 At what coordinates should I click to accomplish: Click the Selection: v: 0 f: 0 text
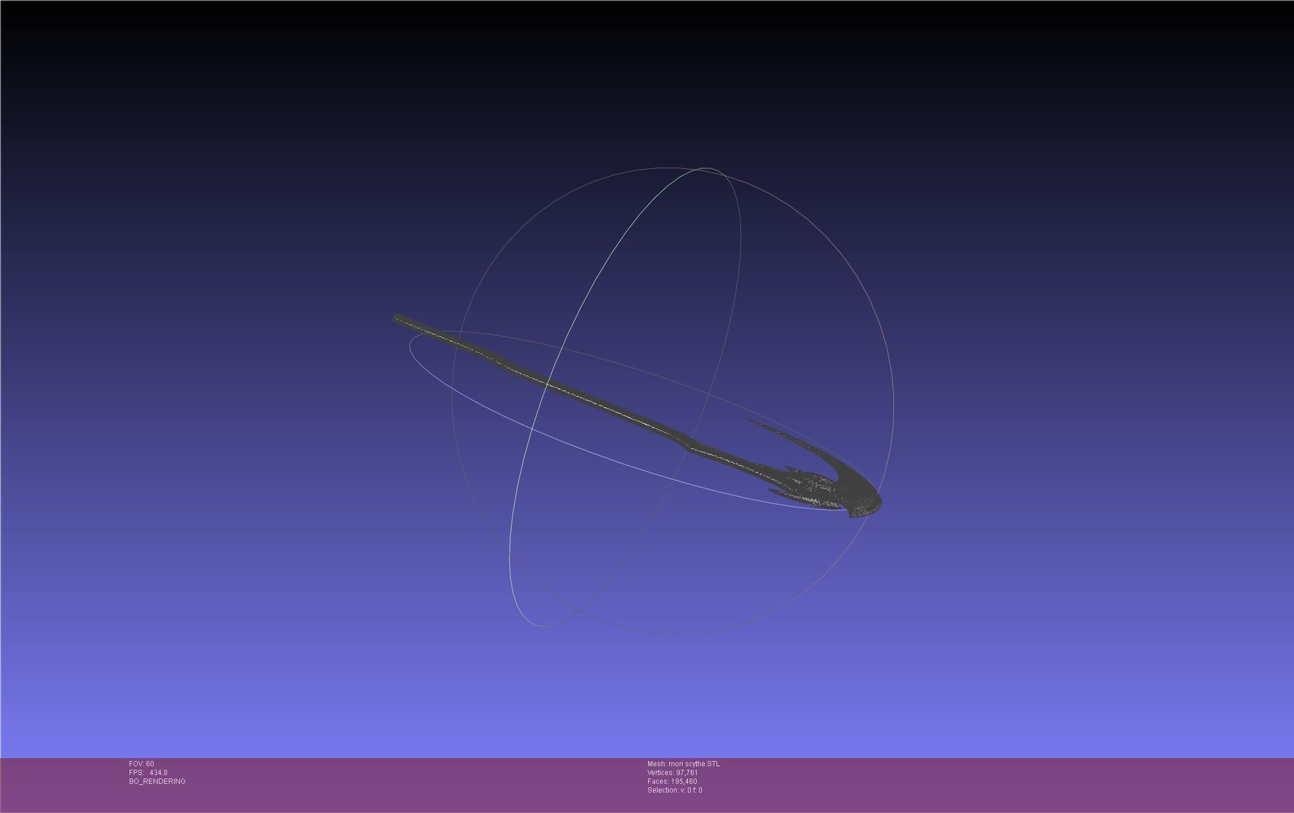pos(674,790)
